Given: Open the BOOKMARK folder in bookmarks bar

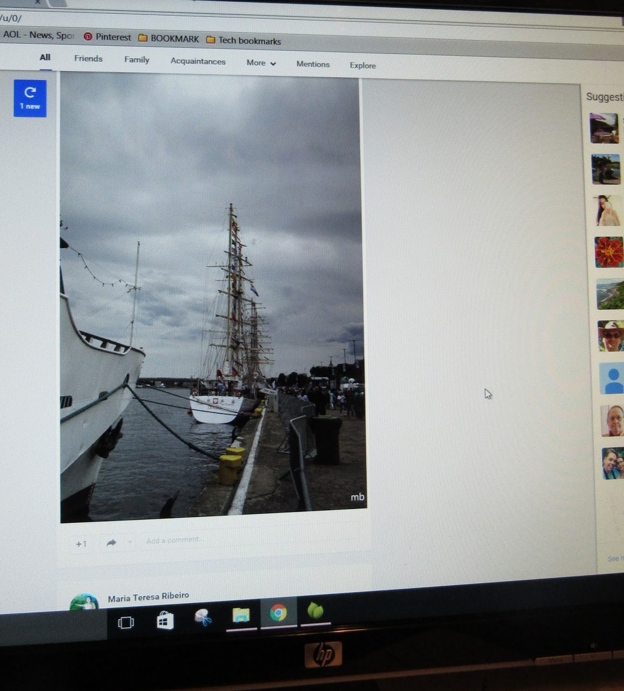Looking at the screenshot, I should [x=169, y=38].
